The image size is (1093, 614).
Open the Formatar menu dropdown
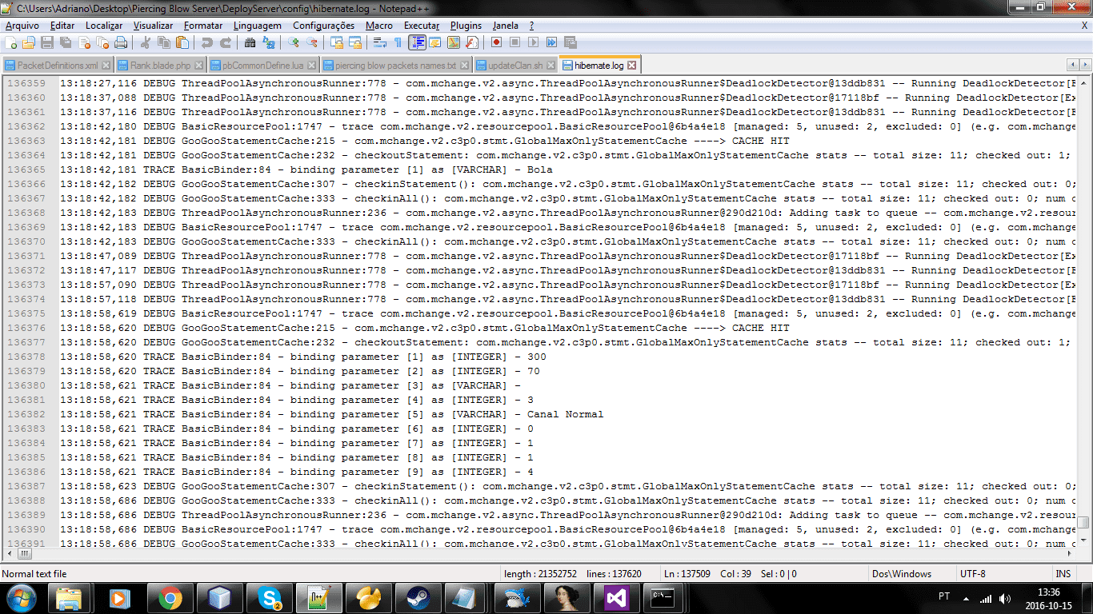[203, 26]
